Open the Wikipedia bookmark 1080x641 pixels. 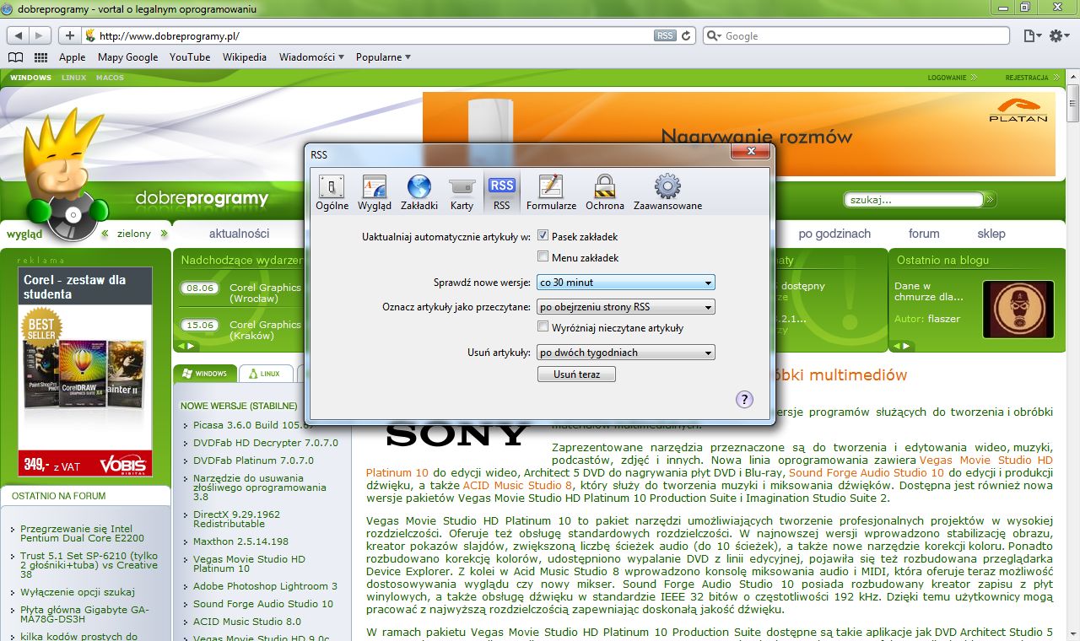245,57
